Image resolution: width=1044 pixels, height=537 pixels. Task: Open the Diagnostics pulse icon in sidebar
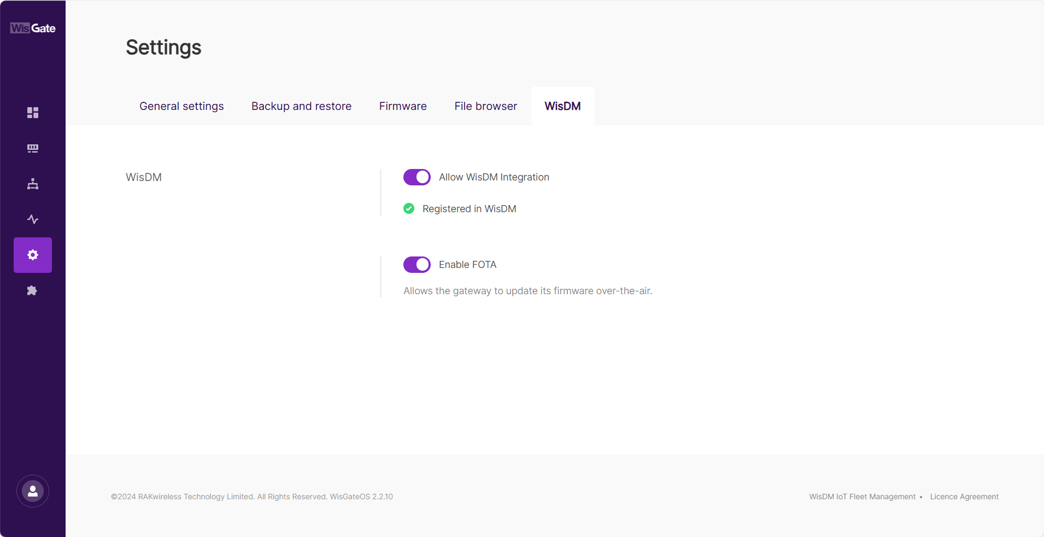tap(33, 219)
